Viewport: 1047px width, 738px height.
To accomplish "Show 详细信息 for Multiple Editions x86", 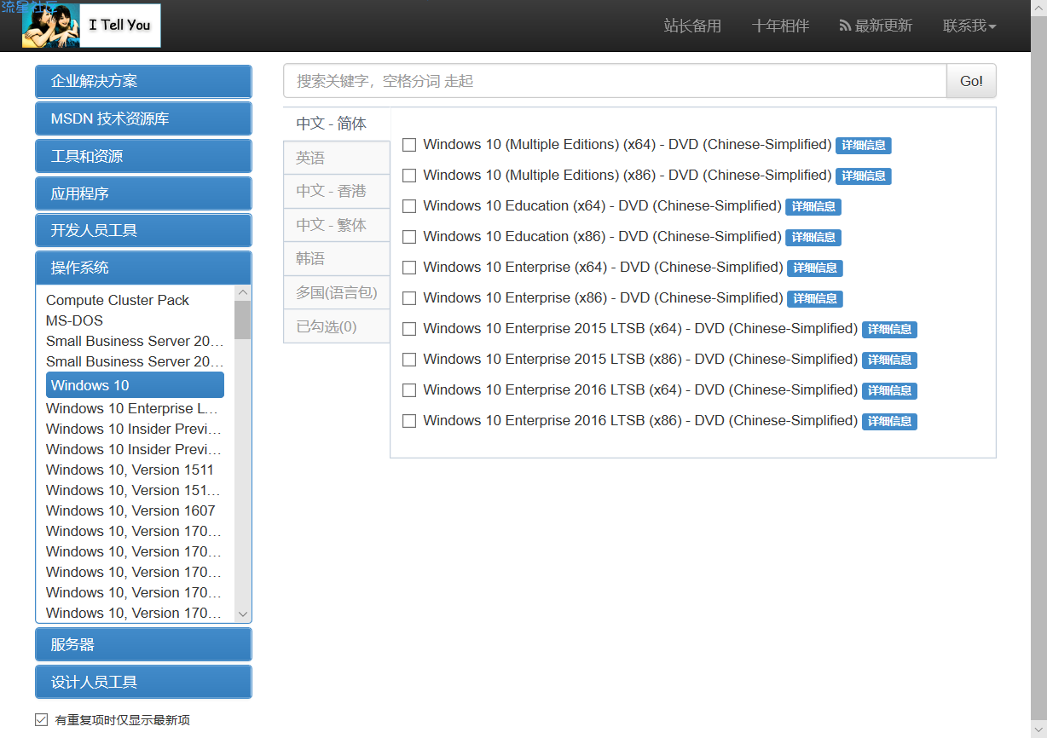I will pyautogui.click(x=863, y=176).
